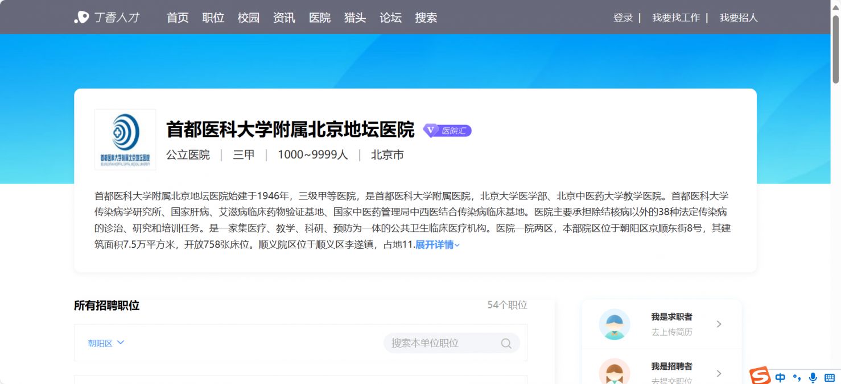This screenshot has width=841, height=384.
Task: Click 我要招人 link
Action: pyautogui.click(x=739, y=18)
